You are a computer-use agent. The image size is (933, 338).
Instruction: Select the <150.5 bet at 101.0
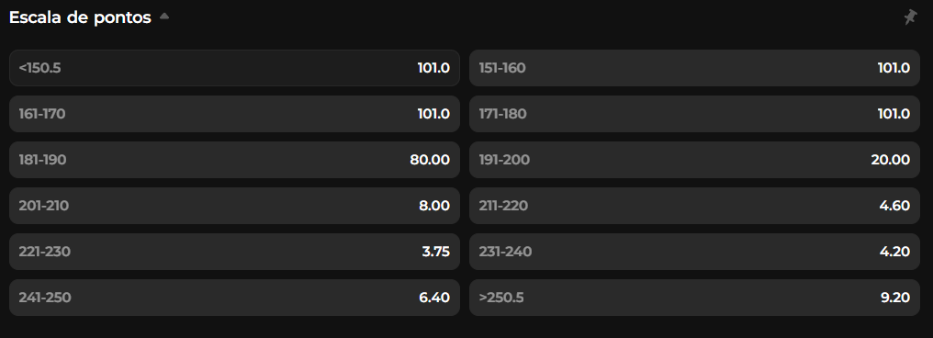coord(234,68)
